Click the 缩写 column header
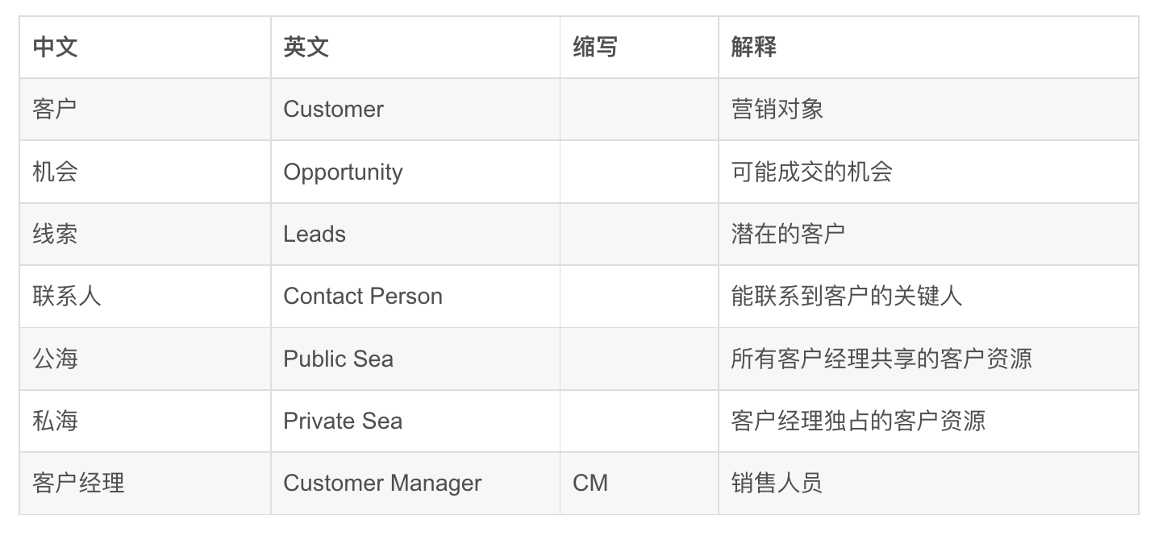 pyautogui.click(x=640, y=47)
